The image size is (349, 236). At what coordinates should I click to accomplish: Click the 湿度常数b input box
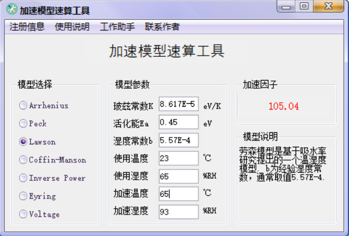coord(179,140)
